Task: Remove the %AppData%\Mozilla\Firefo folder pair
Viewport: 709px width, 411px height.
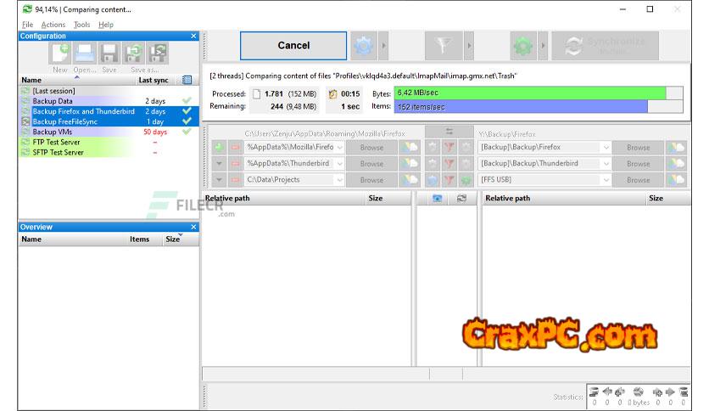Action: tap(235, 147)
